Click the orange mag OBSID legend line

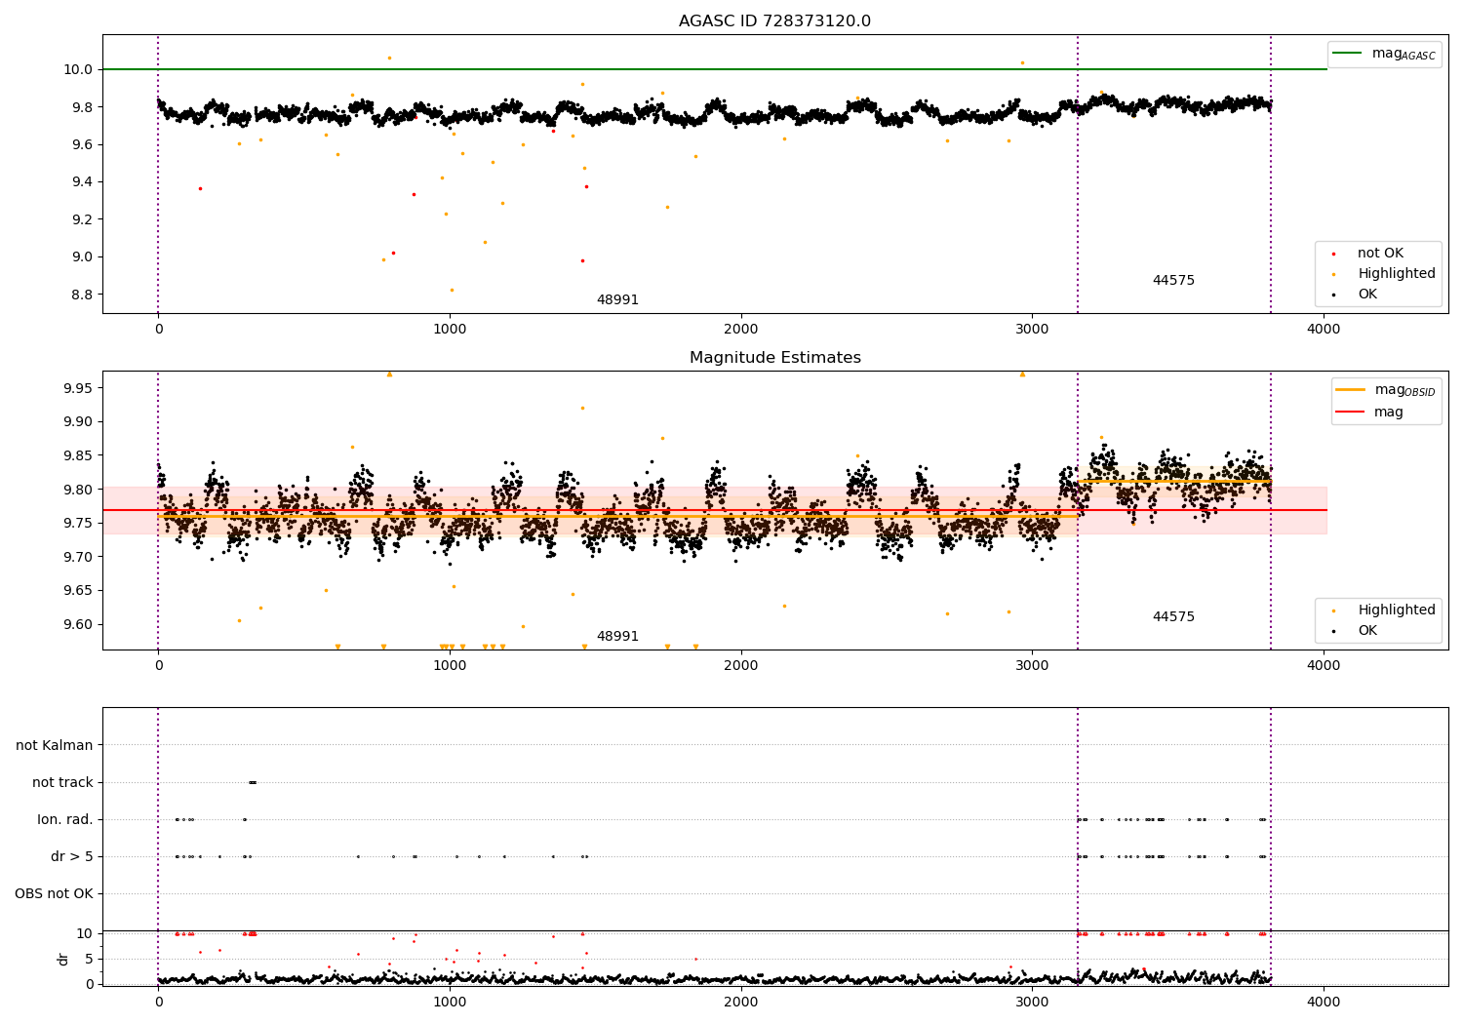[1351, 390]
